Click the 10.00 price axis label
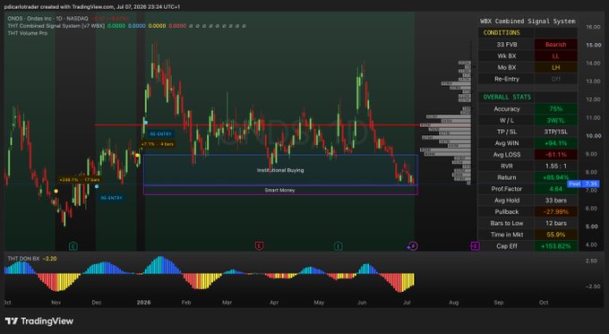Image resolution: width=609 pixels, height=334 pixels. point(593,136)
